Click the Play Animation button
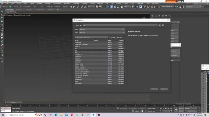The height and width of the screenshot is (117, 209). click(166, 109)
